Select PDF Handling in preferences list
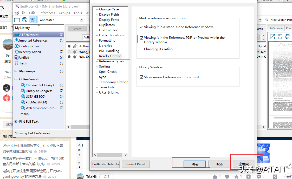 (109, 51)
